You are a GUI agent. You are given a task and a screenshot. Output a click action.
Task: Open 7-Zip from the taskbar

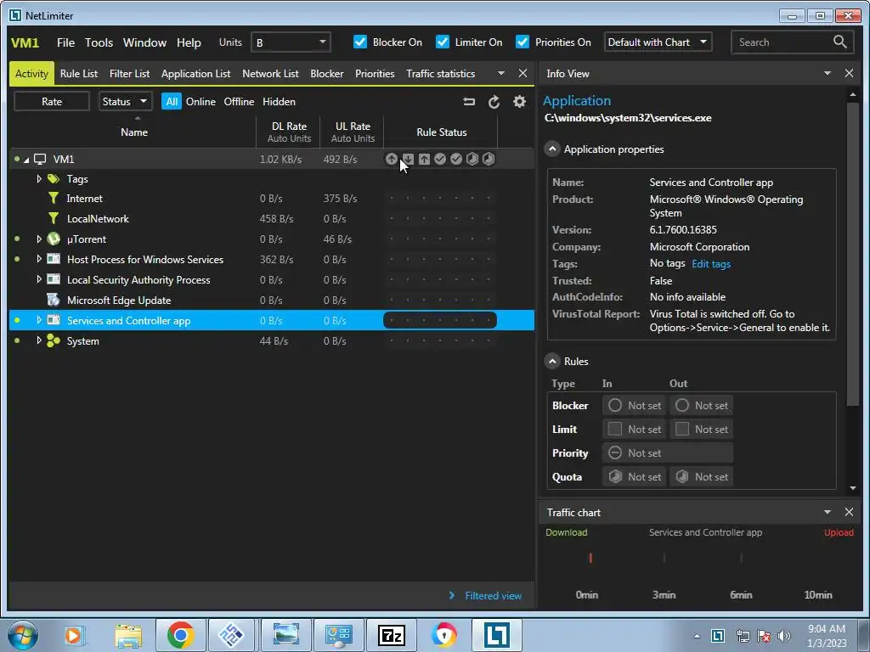(392, 635)
